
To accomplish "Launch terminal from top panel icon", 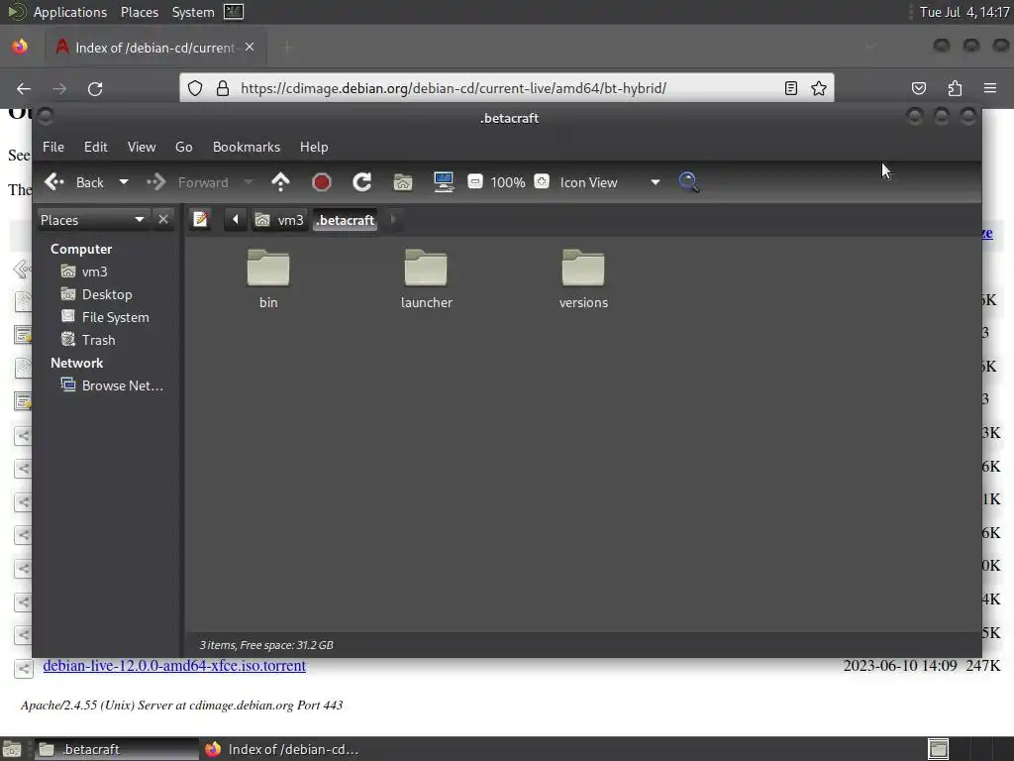I will [x=234, y=12].
